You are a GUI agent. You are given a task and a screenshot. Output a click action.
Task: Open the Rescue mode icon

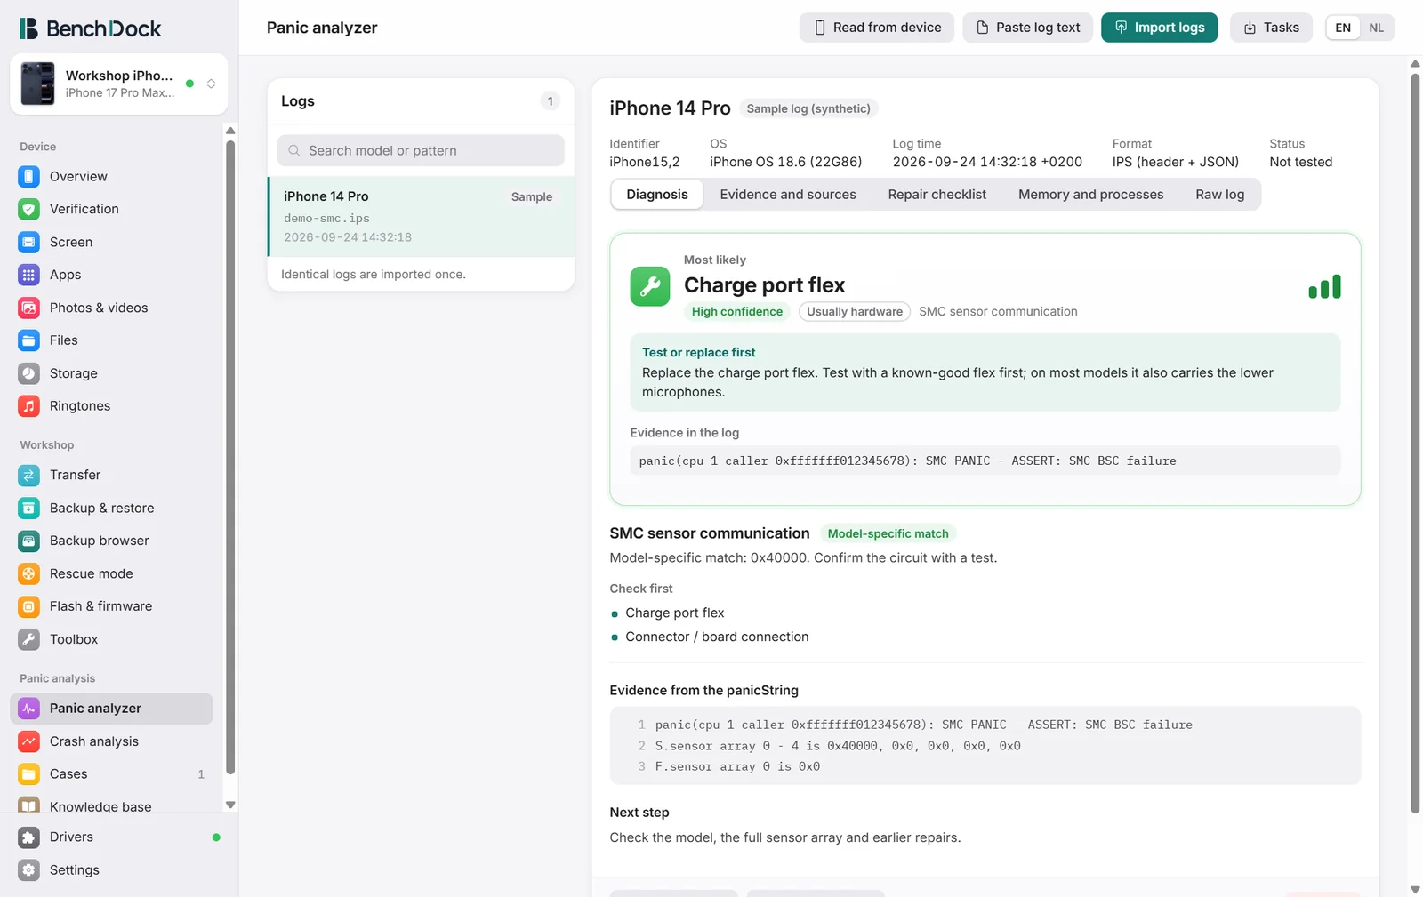(28, 573)
